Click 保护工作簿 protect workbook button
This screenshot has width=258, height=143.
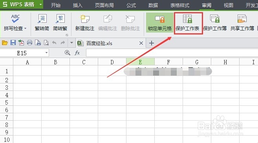215,23
